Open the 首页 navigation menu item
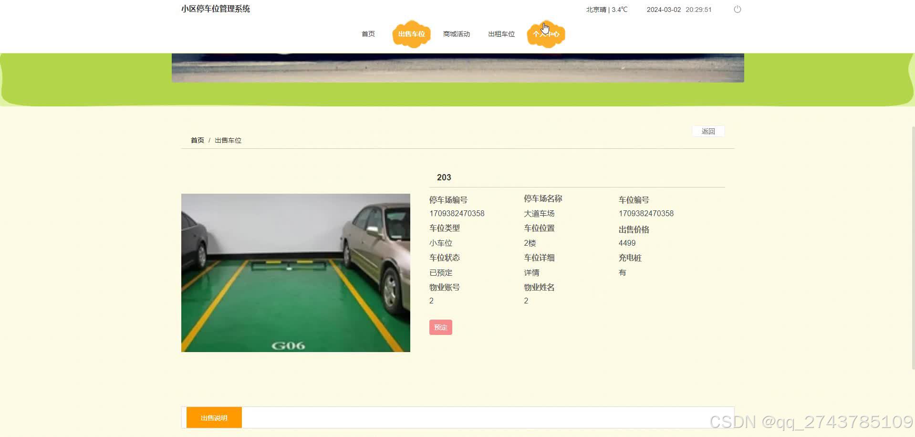The height and width of the screenshot is (437, 915). (368, 34)
